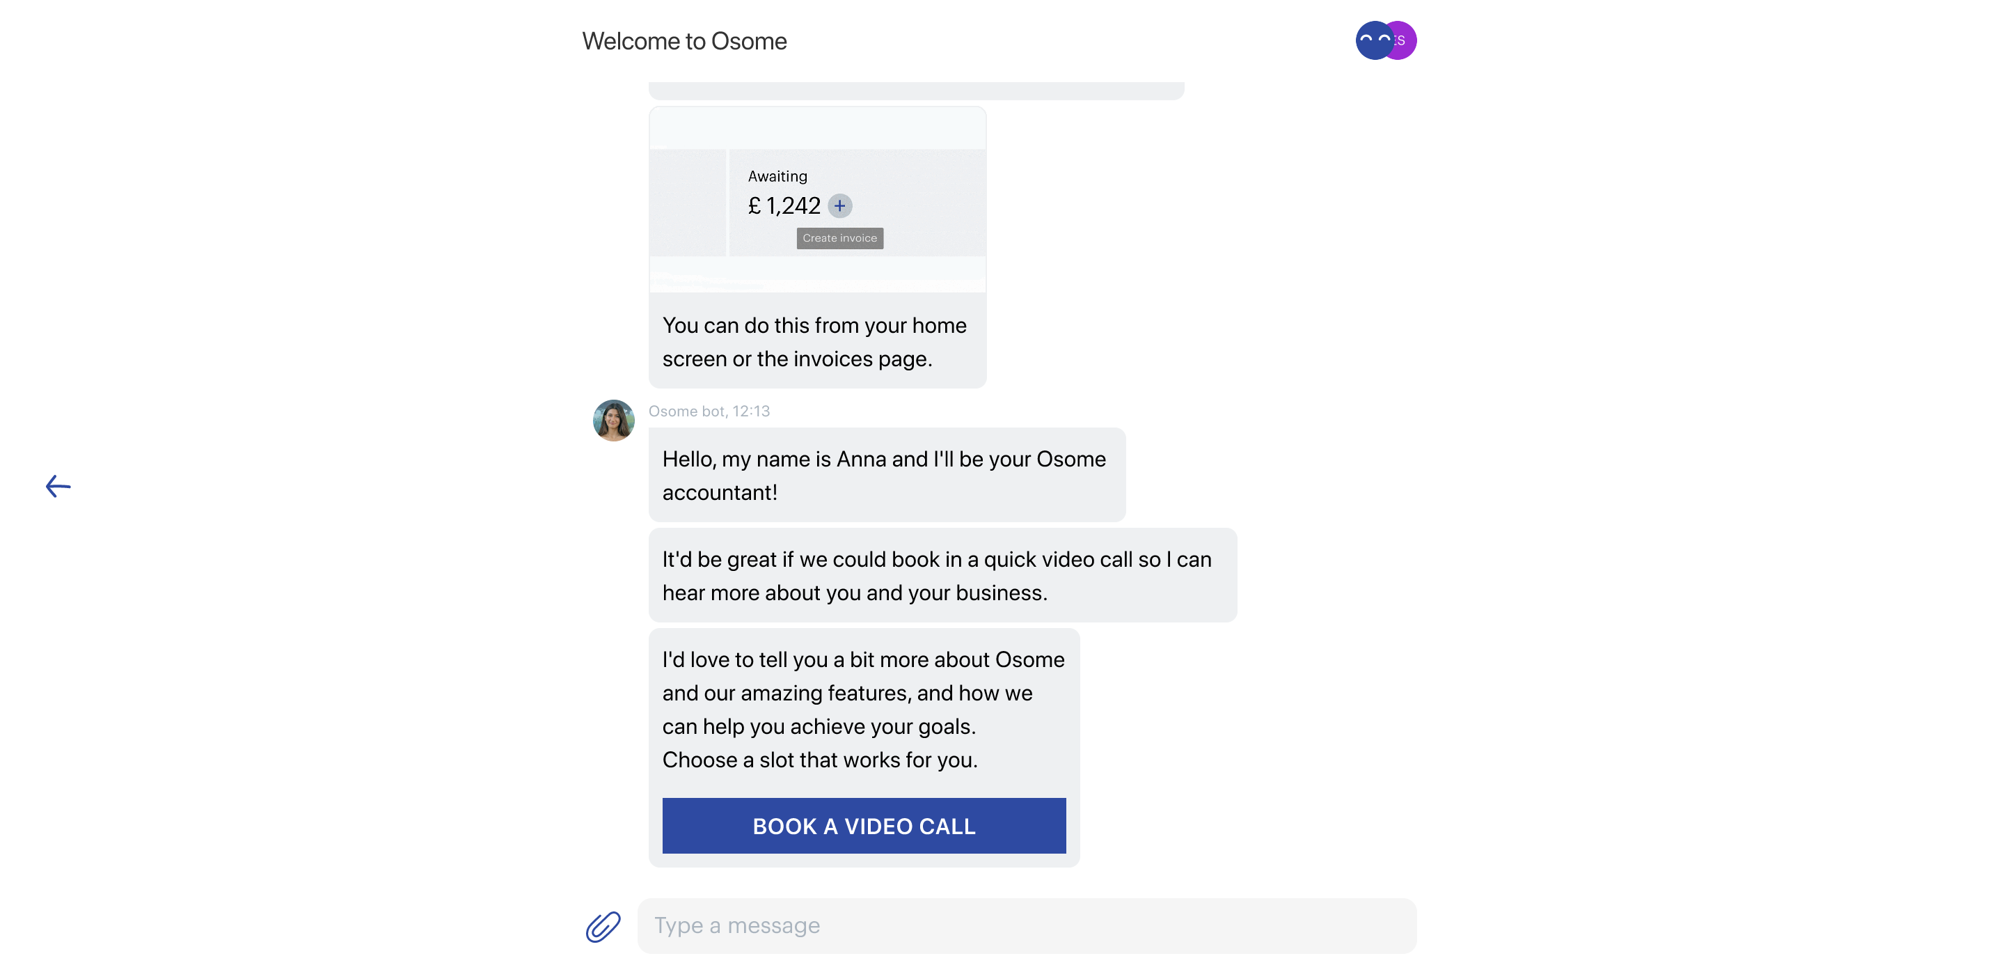Click the paperclip attach file icon
This screenshot has height=972, width=1999.
tap(603, 926)
